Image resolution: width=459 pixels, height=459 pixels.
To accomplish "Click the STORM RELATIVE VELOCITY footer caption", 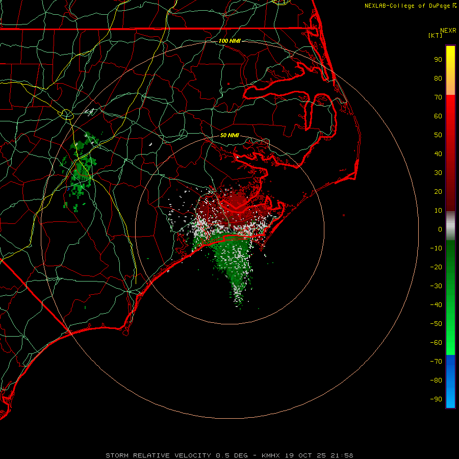I will [x=229, y=455].
